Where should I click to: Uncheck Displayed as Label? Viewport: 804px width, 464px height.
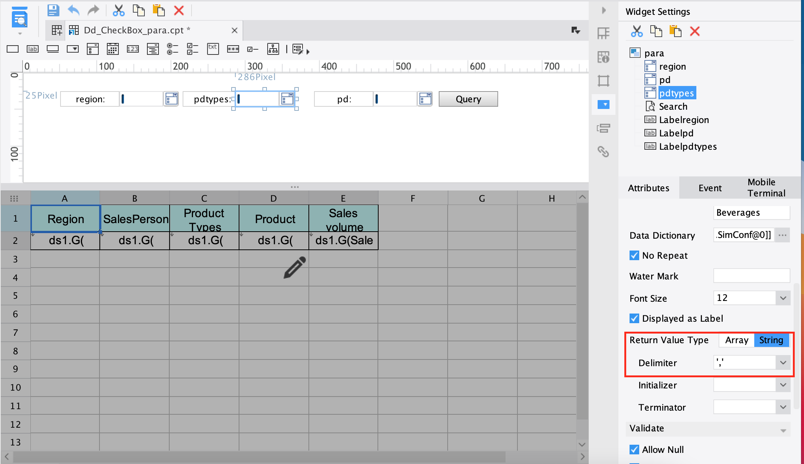(634, 318)
